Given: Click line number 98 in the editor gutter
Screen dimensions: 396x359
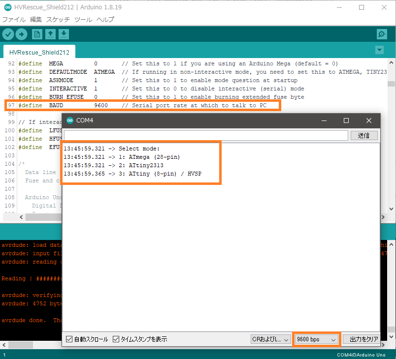Looking at the screenshot, I should click(11, 114).
